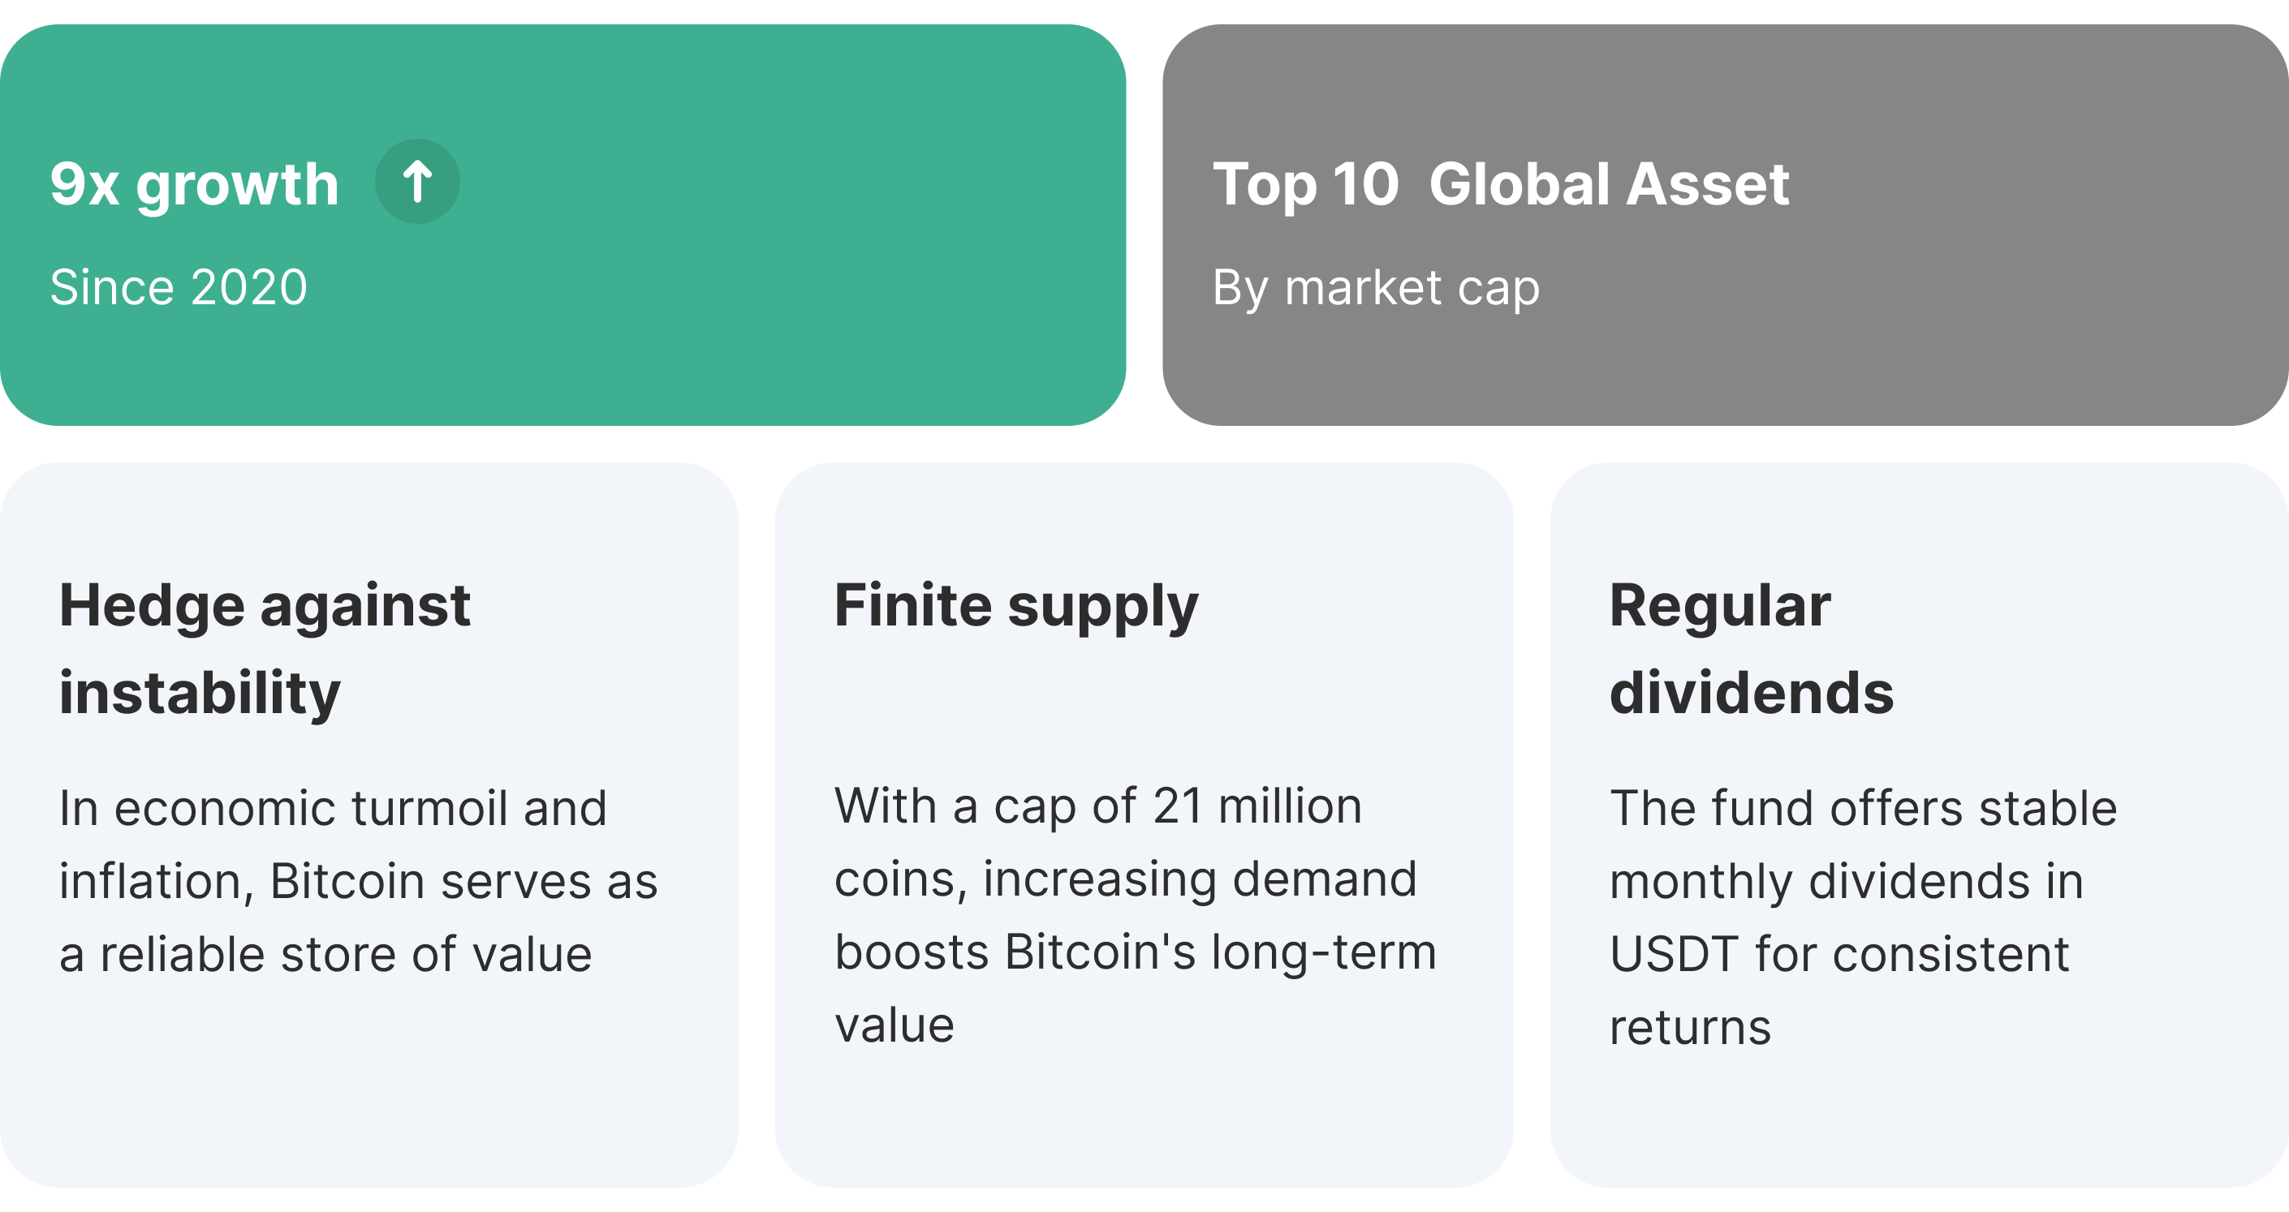Viewport: 2289px width, 1212px height.
Task: Click the upward arrow growth icon
Action: click(416, 181)
